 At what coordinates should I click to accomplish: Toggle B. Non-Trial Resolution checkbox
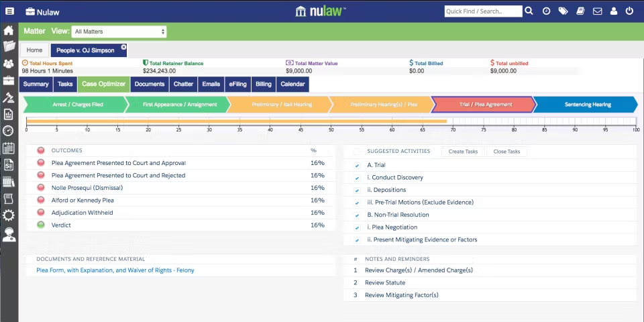click(357, 215)
